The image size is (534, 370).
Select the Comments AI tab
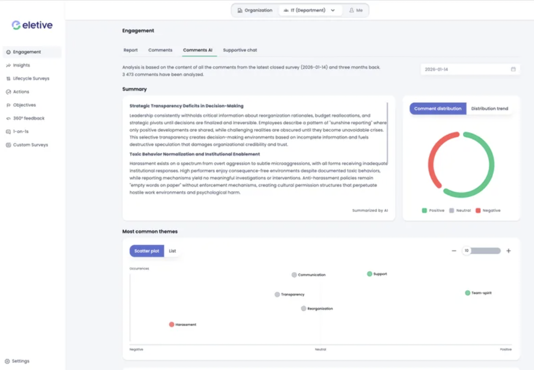tap(198, 50)
